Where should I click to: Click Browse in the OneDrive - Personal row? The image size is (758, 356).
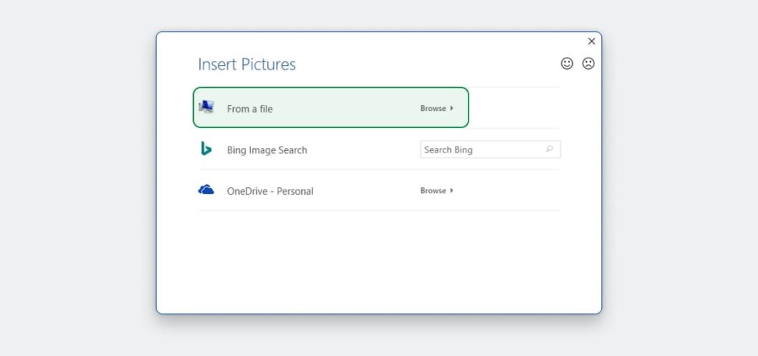(433, 191)
